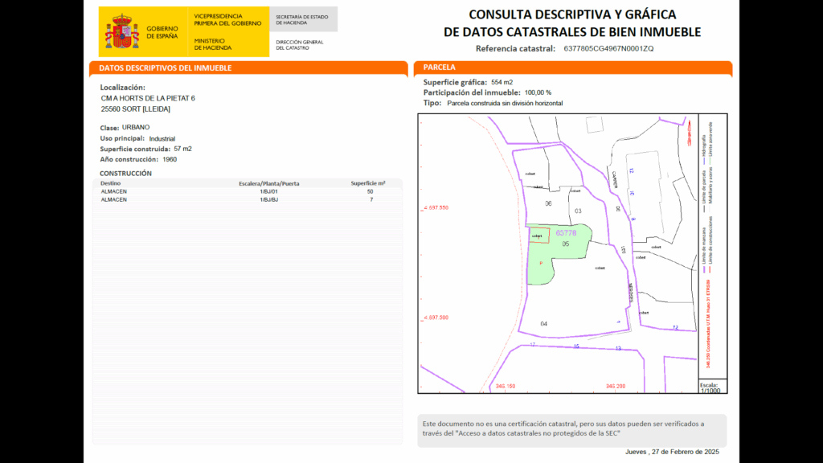Click the red outlined cobert building square

pos(538,236)
